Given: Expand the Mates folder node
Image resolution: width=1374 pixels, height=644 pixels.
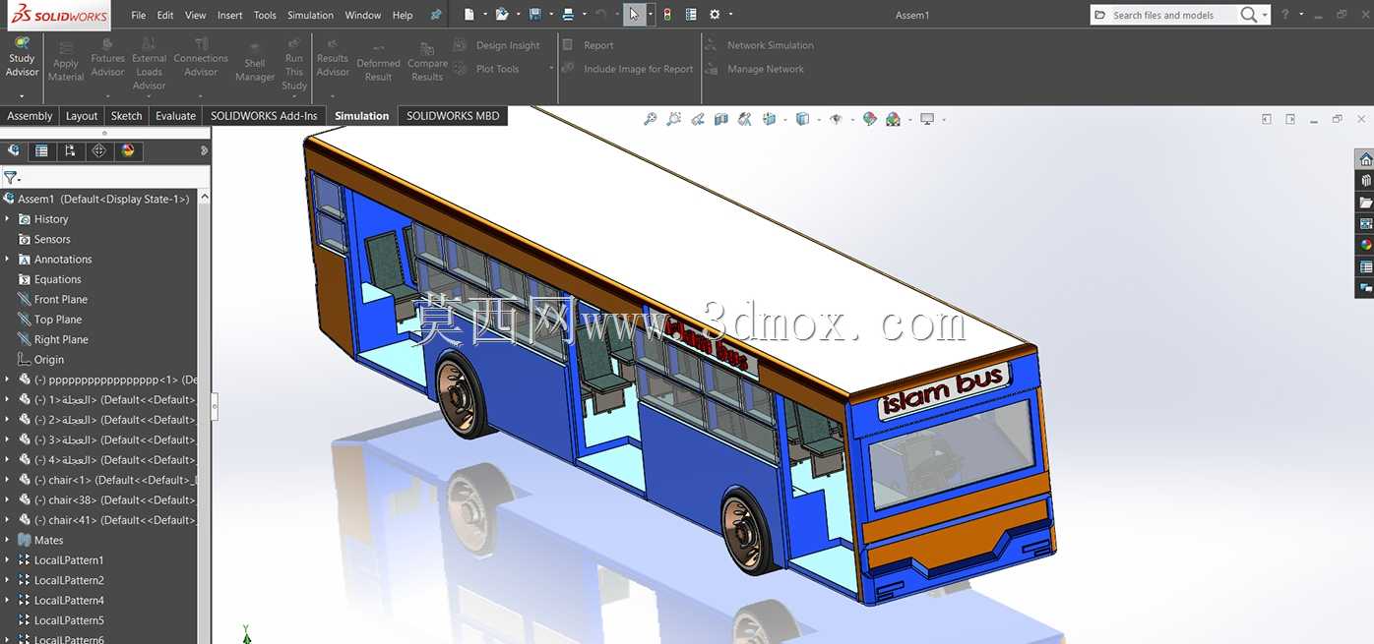Looking at the screenshot, I should coord(8,540).
